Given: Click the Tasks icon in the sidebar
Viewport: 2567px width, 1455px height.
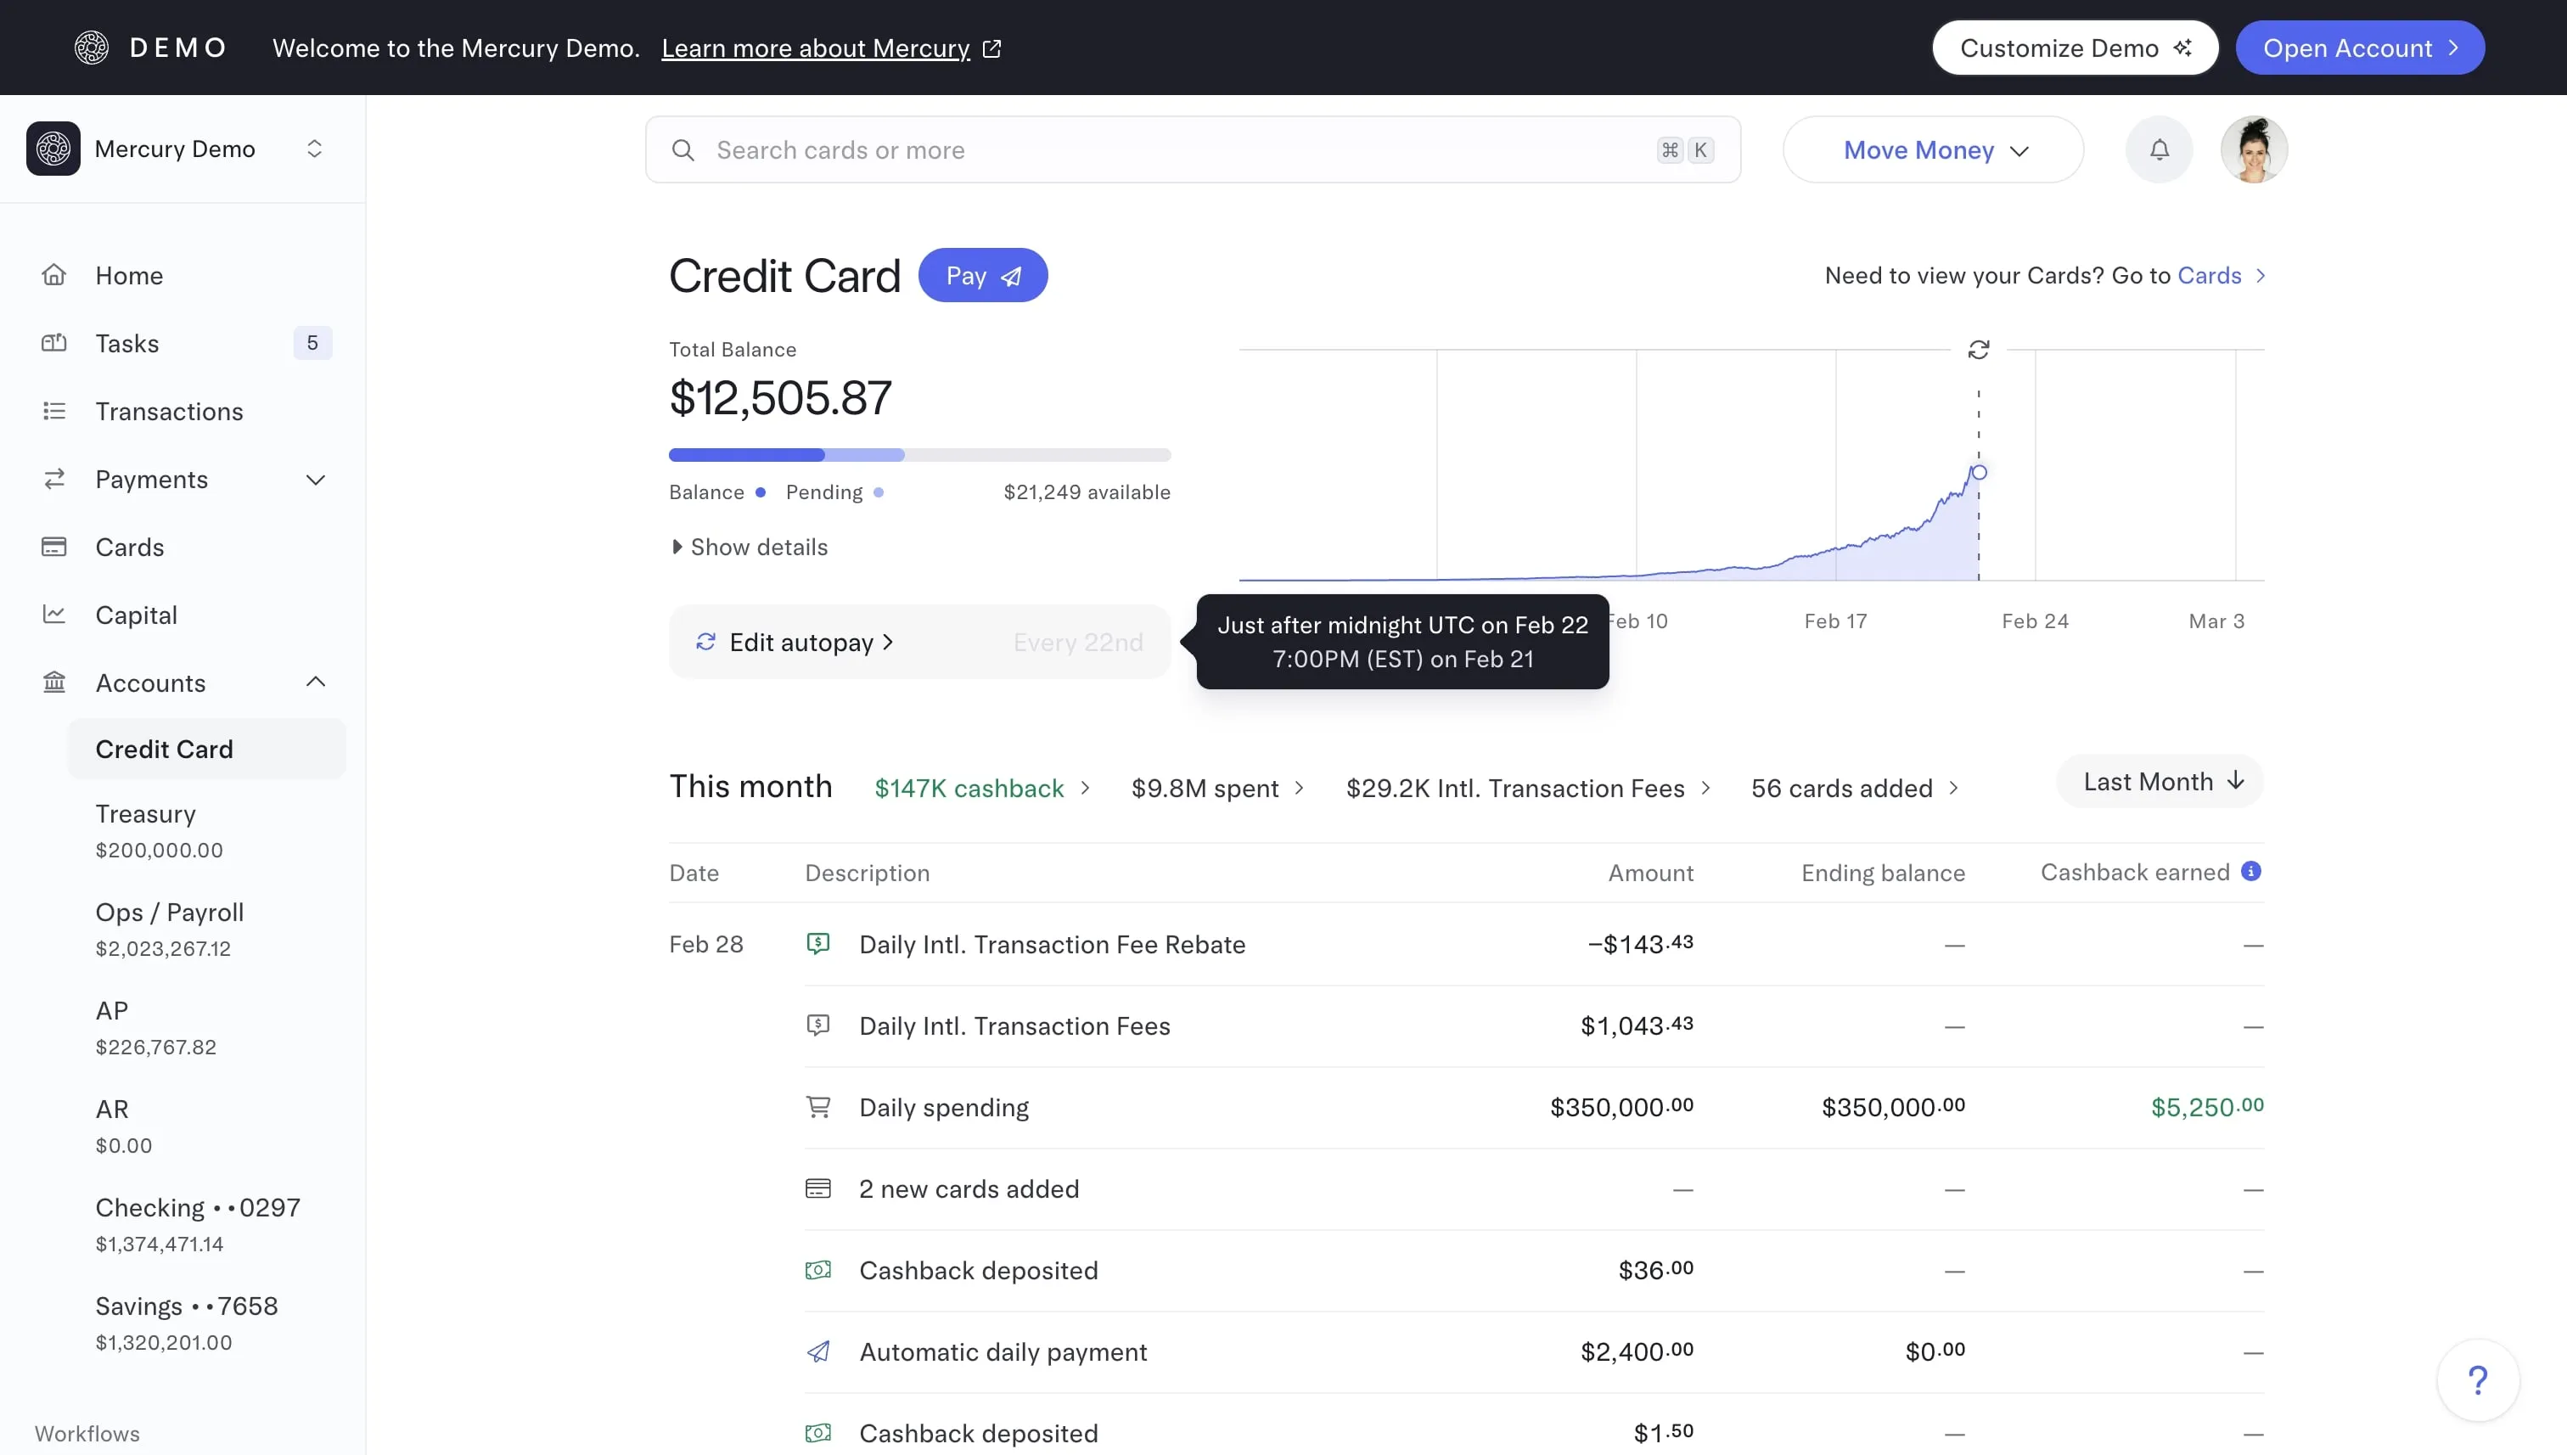Looking at the screenshot, I should 54,343.
